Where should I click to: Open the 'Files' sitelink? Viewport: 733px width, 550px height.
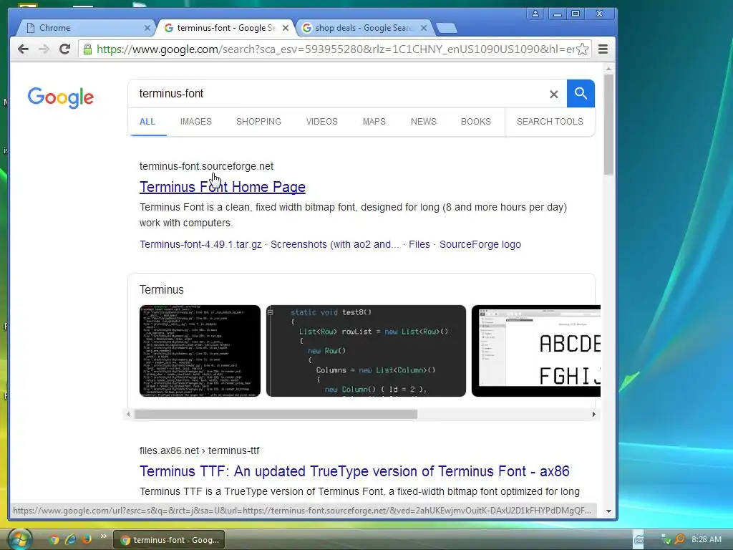(419, 245)
